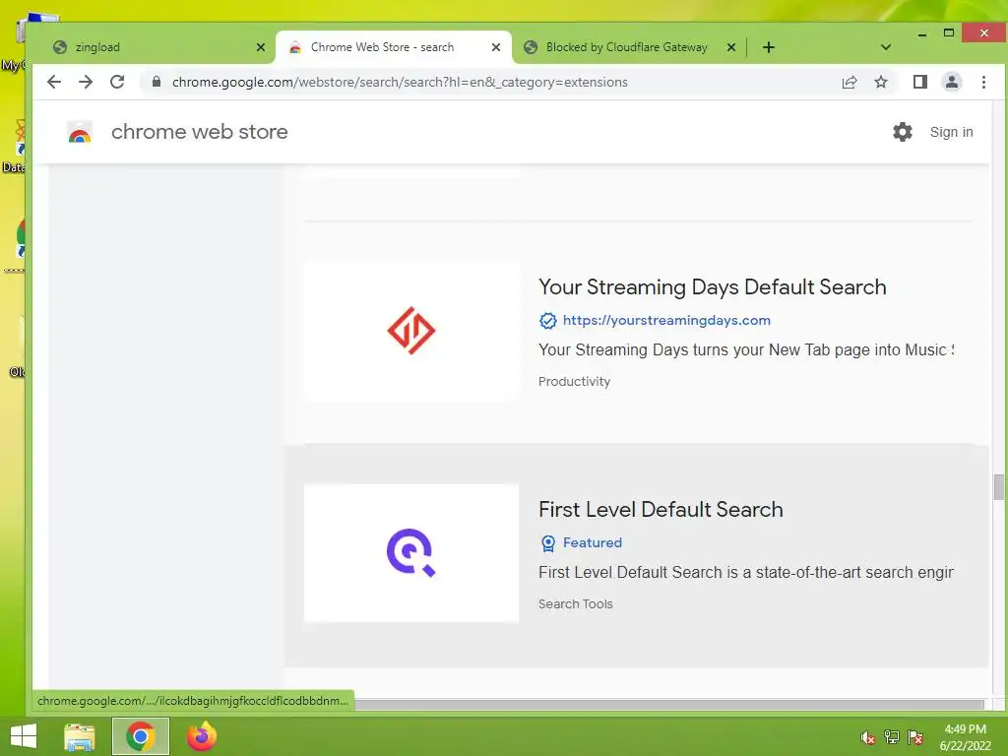Click Your Streaming Days extension thumbnail

[411, 331]
